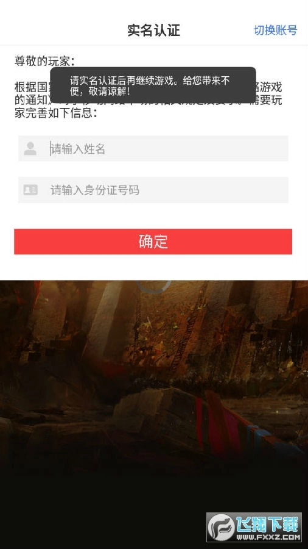
Task: Click the ID card icon
Action: point(30,190)
